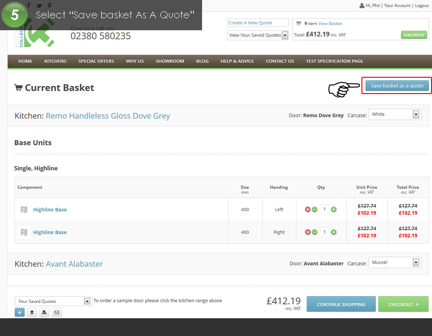Click the Door: Avant Alabaster label

pos(317,264)
